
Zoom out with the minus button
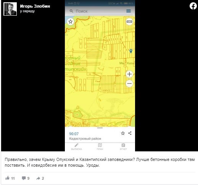click(x=129, y=84)
